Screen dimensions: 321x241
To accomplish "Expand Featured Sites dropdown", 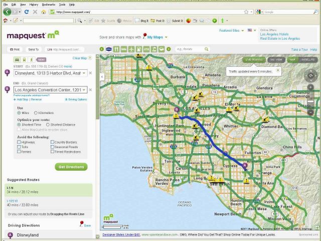I will tap(243, 31).
